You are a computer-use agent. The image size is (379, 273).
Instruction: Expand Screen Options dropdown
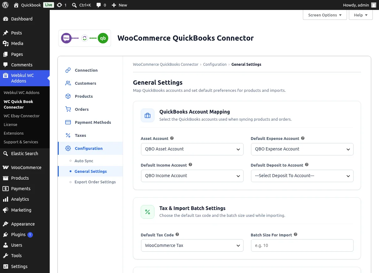(325, 15)
